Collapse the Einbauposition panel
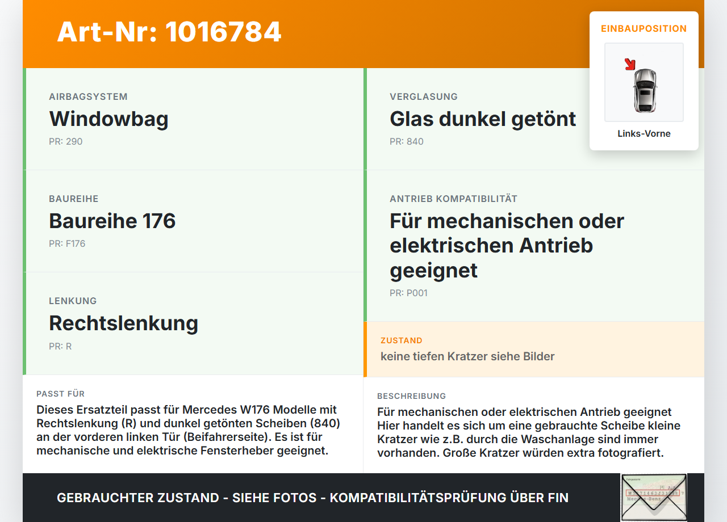727x522 pixels. point(644,28)
